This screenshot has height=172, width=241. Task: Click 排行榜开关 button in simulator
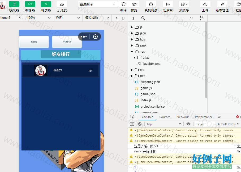pyautogui.click(x=67, y=42)
